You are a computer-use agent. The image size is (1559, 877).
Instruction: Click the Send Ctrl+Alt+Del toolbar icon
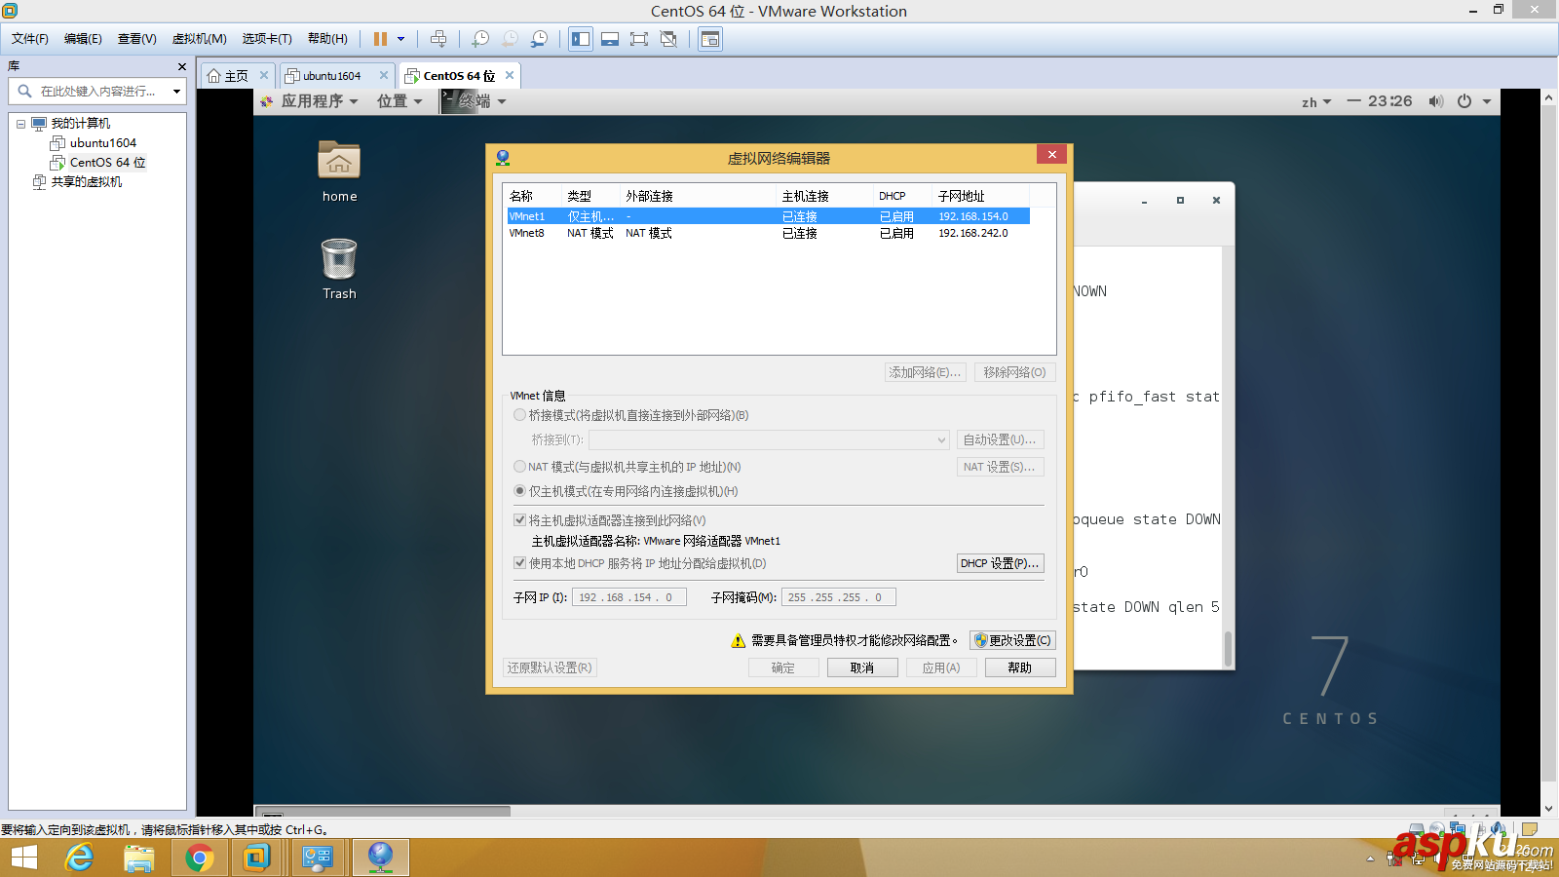tap(438, 39)
